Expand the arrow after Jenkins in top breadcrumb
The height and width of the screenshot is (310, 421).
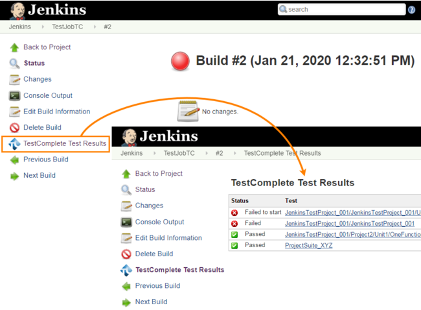pyautogui.click(x=43, y=27)
